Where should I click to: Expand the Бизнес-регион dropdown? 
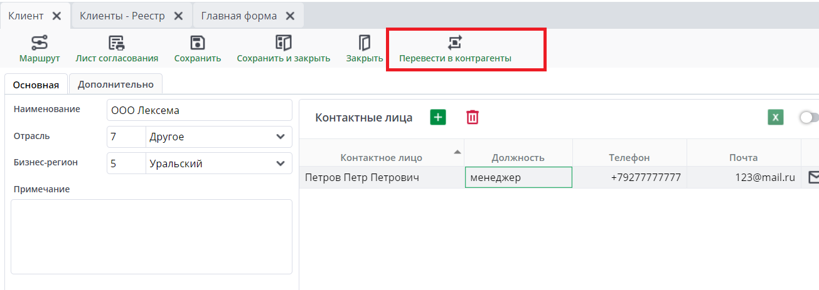click(280, 164)
